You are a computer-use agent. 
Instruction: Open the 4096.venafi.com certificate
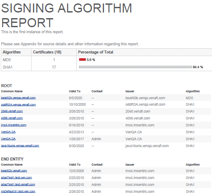pos(12,118)
